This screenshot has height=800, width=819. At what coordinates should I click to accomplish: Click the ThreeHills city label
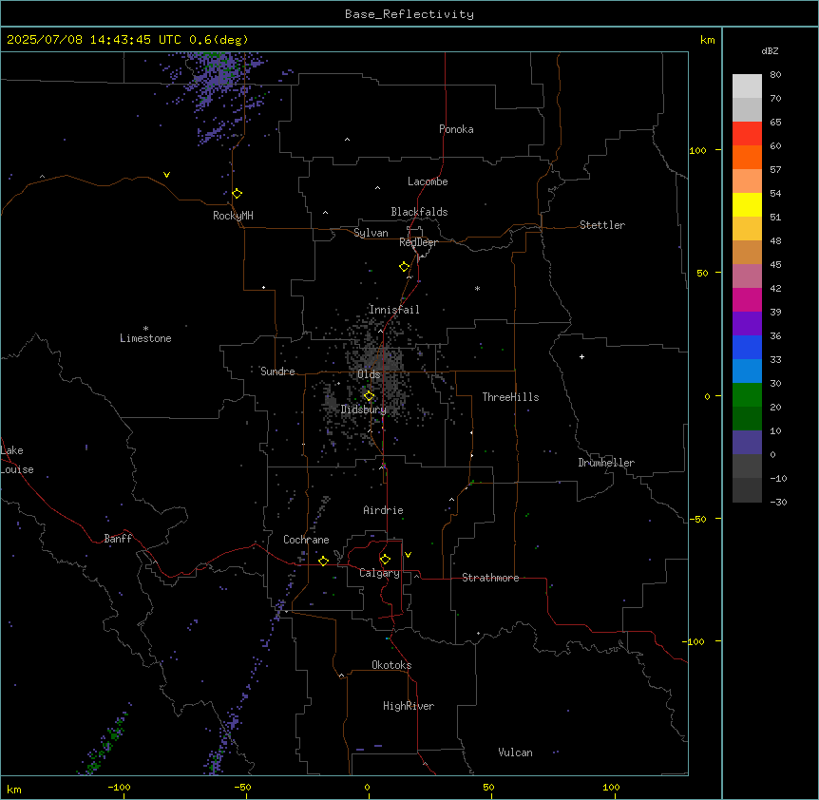pos(510,397)
